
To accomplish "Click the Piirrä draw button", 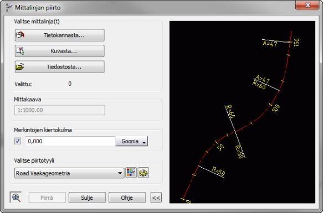I will (47, 198).
